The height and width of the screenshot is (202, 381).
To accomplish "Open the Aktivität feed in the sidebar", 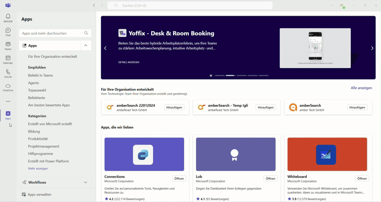I will (x=8, y=18).
